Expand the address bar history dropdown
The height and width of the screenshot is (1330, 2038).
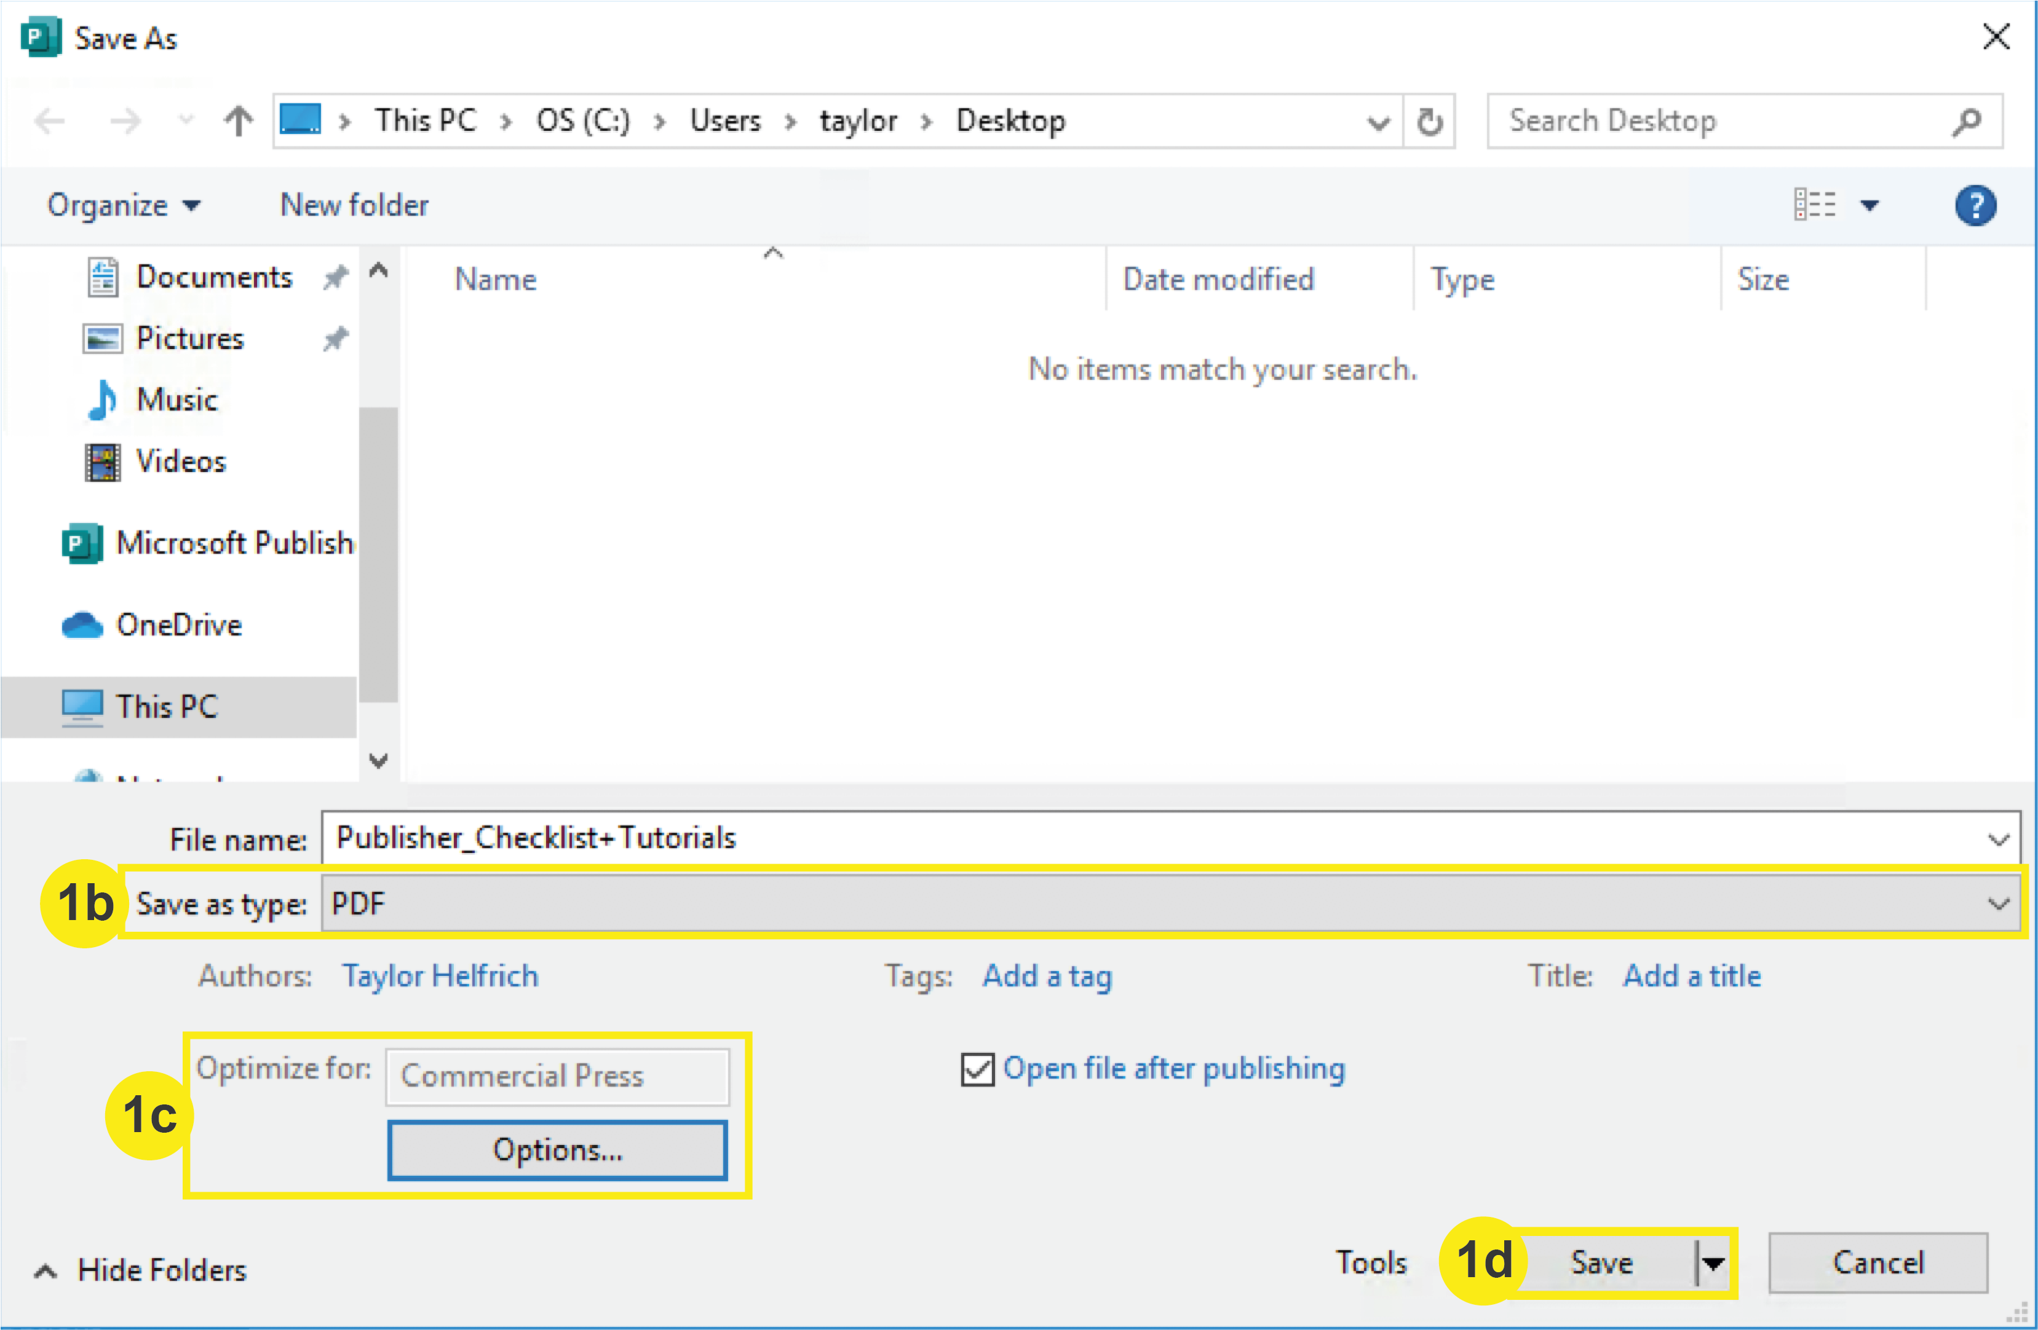pyautogui.click(x=1378, y=122)
